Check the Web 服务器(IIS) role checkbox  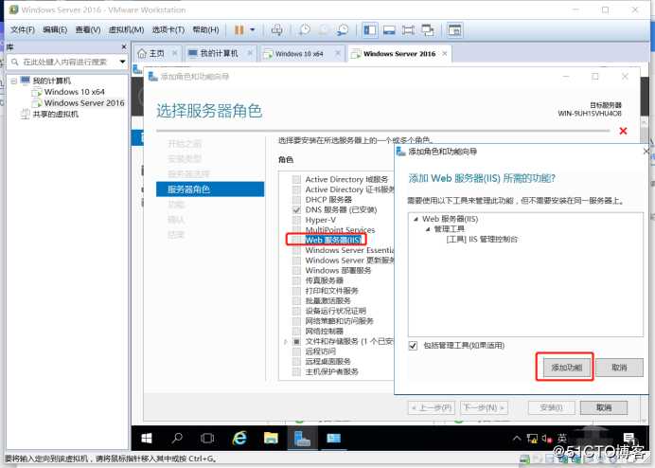[296, 240]
